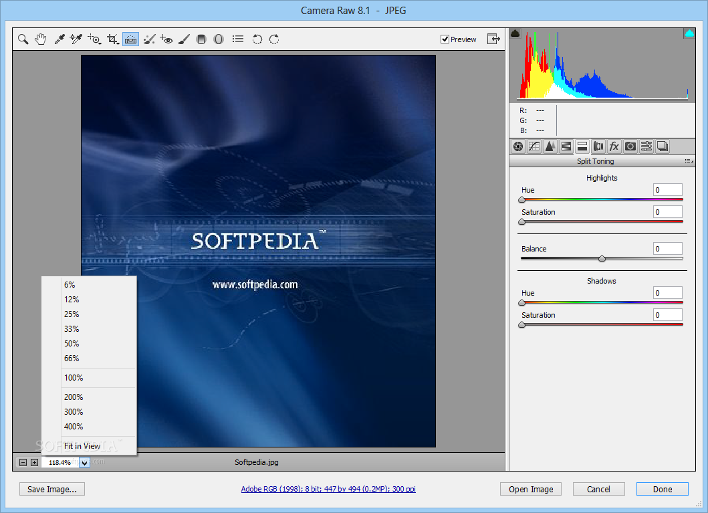Toggle the Preview checkbox
This screenshot has height=513, width=708.
pos(445,39)
